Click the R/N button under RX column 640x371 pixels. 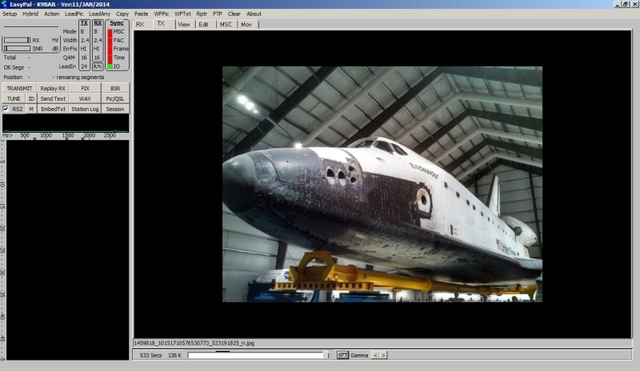(x=97, y=66)
